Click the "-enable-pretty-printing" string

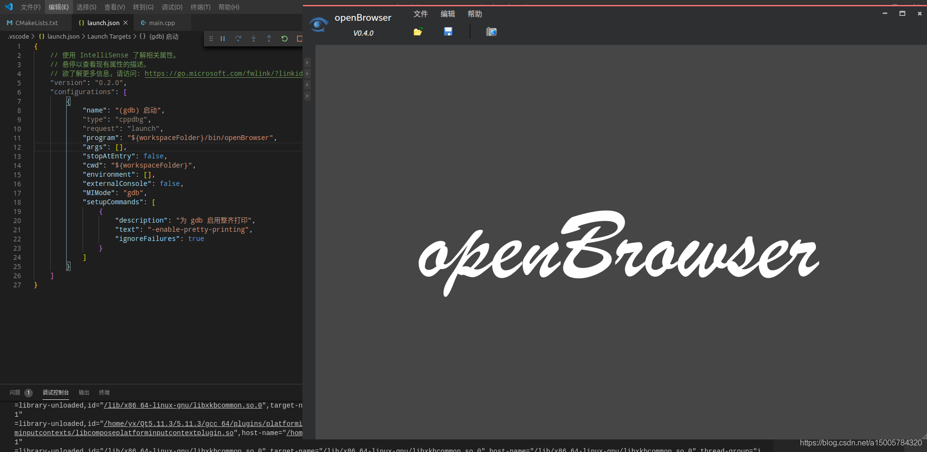tap(198, 229)
